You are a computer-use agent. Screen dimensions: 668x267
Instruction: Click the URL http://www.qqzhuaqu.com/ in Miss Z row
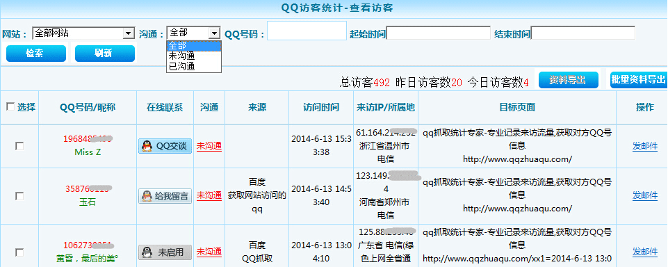click(517, 159)
